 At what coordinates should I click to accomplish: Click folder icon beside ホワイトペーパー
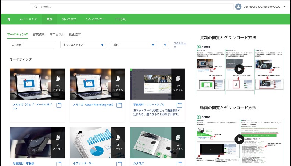point(119,163)
